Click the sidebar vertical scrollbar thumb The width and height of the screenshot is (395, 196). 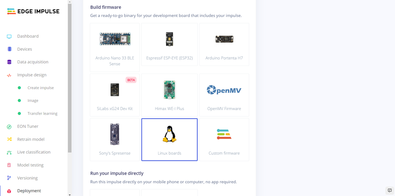[70, 78]
